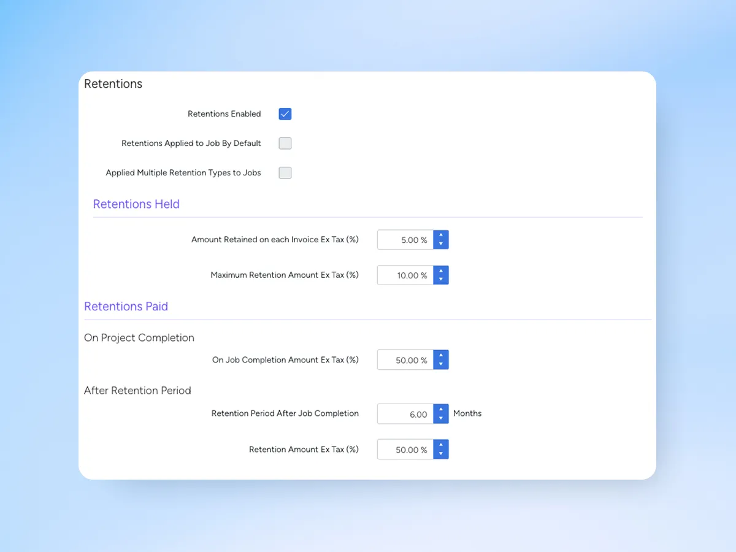Decrease Amount Retained on each Invoice with down arrow

[441, 245]
